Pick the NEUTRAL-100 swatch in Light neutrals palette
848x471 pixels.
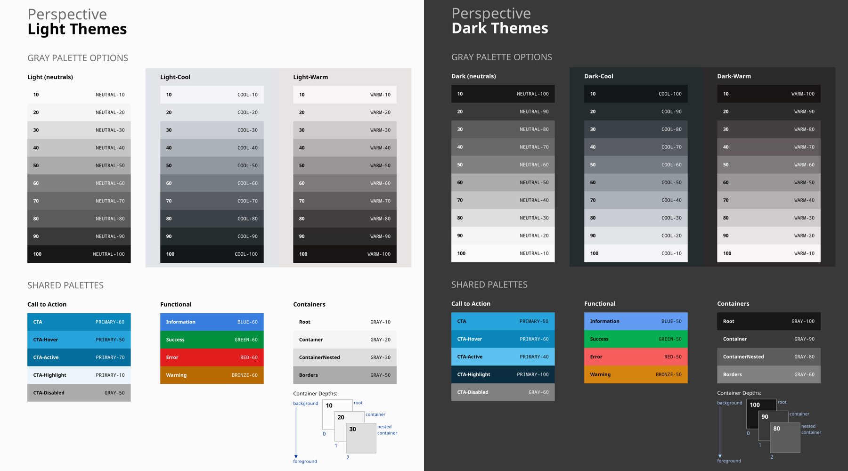tap(79, 254)
